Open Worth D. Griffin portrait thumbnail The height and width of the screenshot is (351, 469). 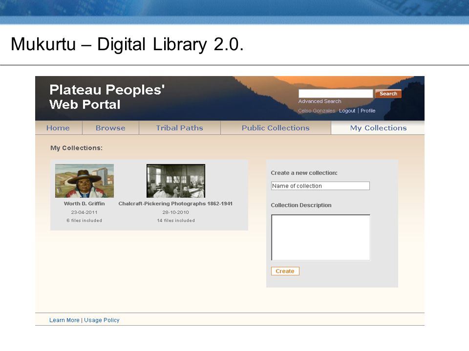click(85, 181)
